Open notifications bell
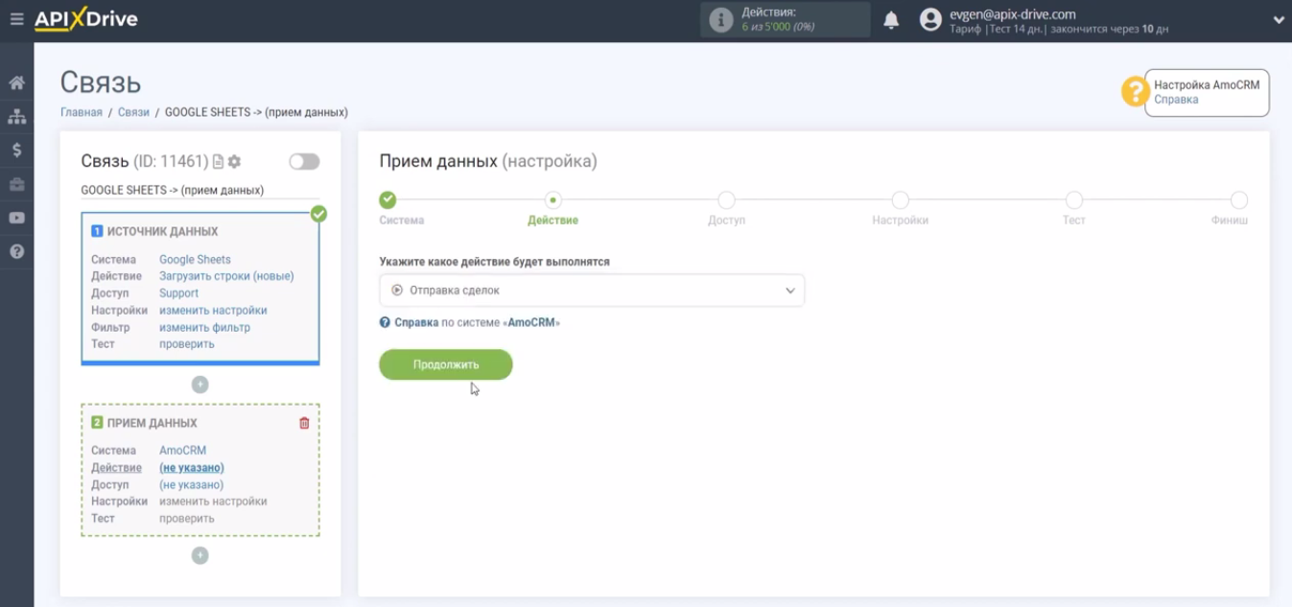 point(891,20)
